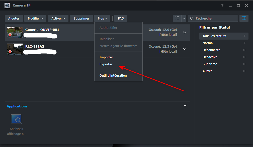The image size is (253, 147).
Task: Expand the Generic_ONVIF-001 camera details
Action: [x=185, y=33]
